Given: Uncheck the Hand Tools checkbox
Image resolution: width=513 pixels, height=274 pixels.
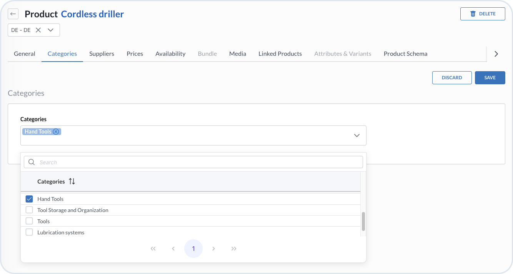Looking at the screenshot, I should pyautogui.click(x=29, y=199).
